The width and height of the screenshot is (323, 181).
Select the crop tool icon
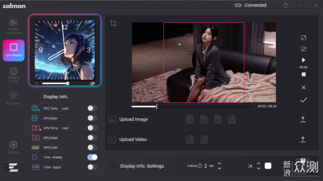tap(113, 23)
